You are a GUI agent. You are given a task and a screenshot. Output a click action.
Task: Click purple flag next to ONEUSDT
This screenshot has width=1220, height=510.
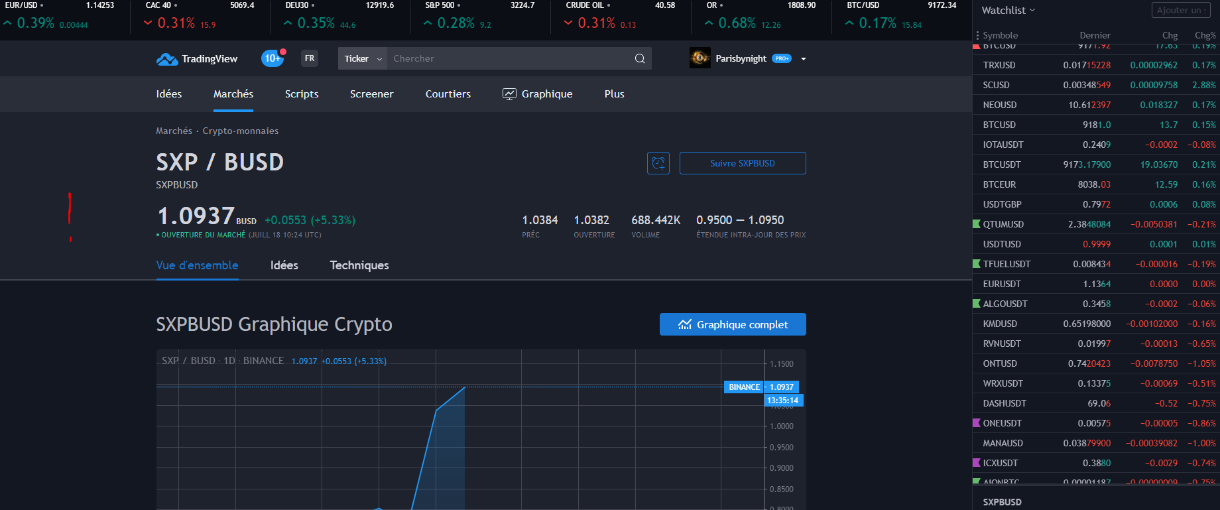[976, 423]
